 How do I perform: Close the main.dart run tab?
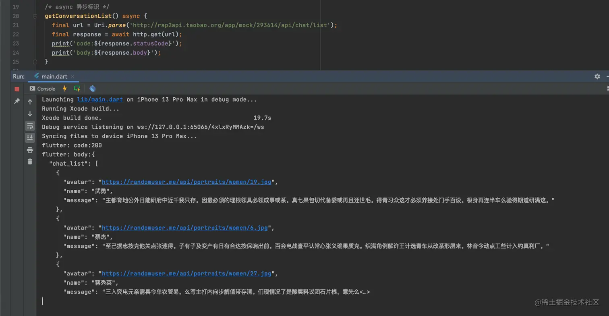[72, 76]
